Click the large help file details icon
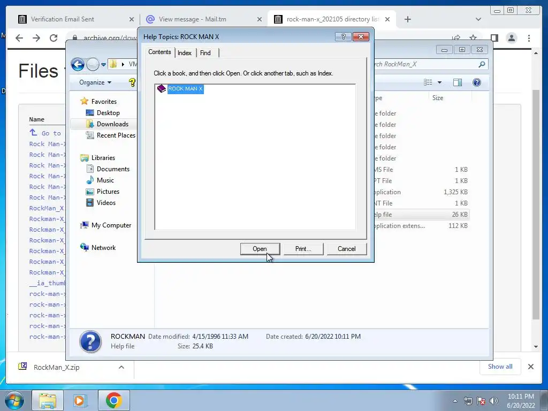The image size is (548, 411). coord(90,341)
